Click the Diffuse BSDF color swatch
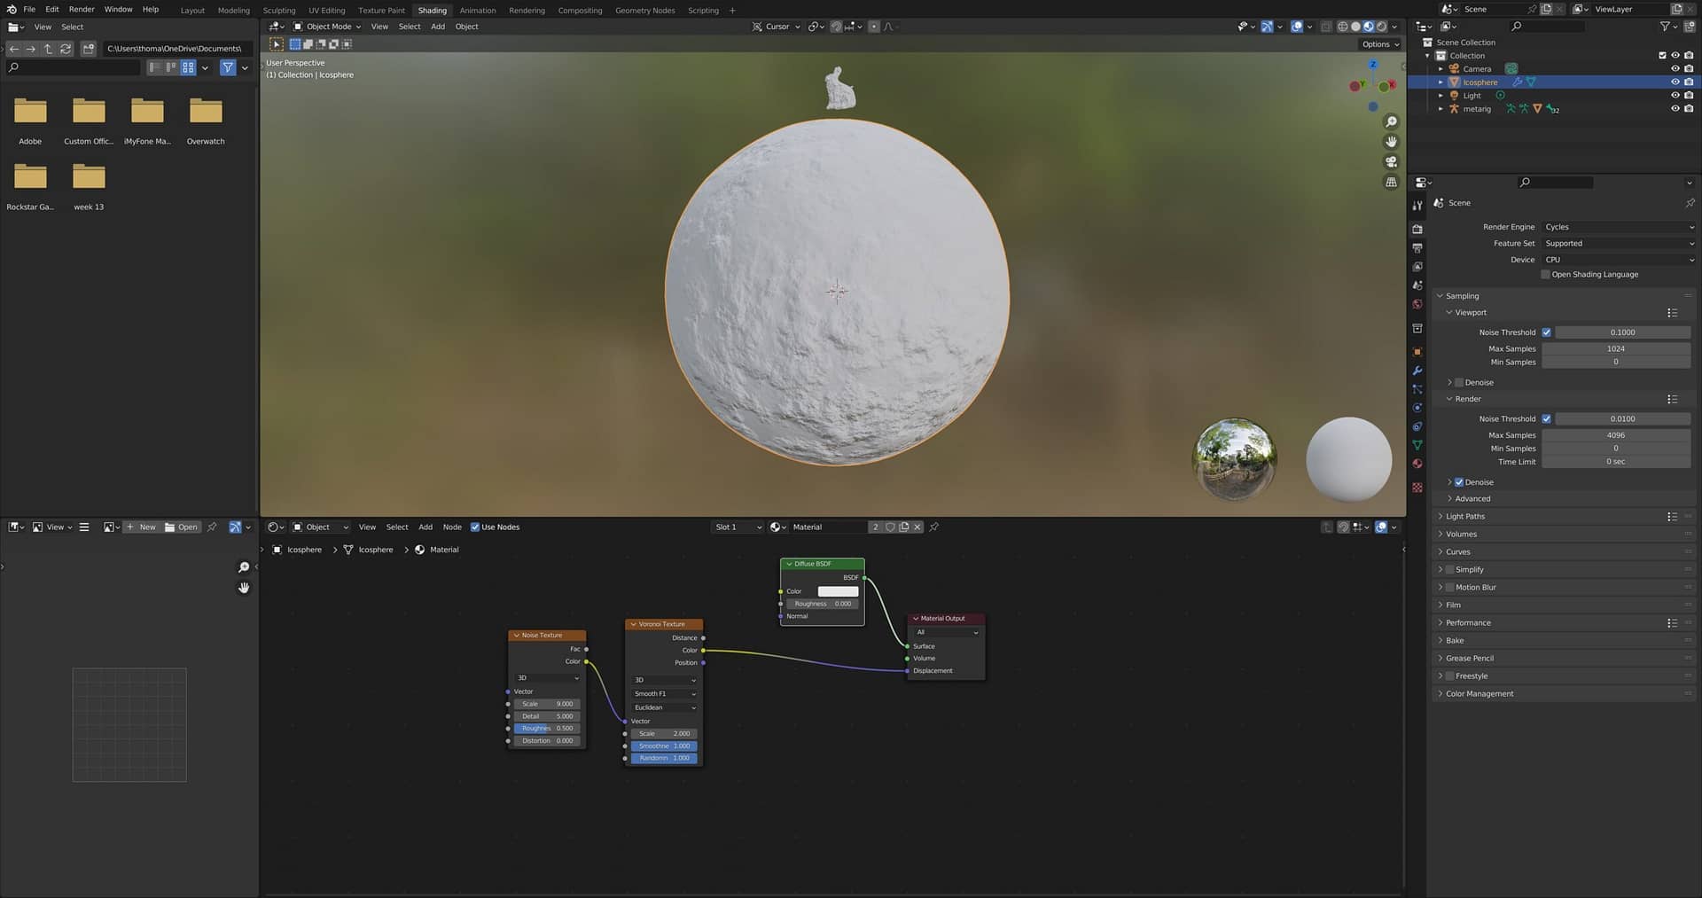The image size is (1702, 898). click(837, 591)
